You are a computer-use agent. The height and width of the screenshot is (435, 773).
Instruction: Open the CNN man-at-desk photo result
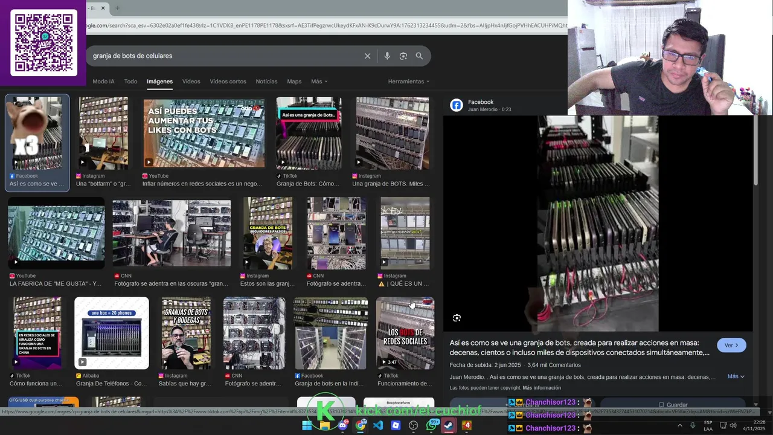coord(172,233)
